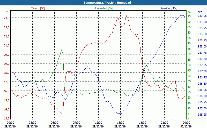207x129 pixels.
Task: Pick the '75' humidity tick label
Action: click(189, 38)
